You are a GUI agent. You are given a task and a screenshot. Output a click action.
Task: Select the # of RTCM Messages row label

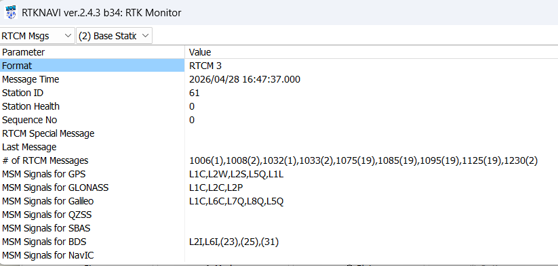(x=45, y=160)
